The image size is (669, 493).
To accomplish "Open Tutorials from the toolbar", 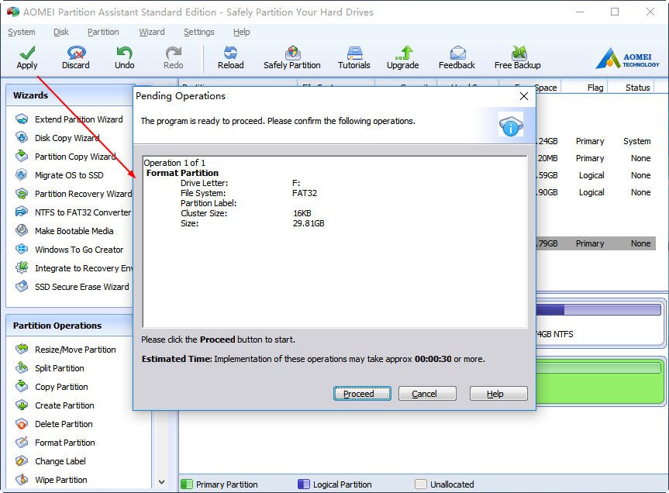I will point(354,57).
